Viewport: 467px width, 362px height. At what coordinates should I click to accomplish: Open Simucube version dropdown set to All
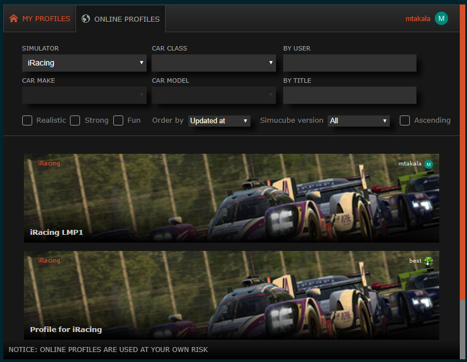(x=358, y=120)
